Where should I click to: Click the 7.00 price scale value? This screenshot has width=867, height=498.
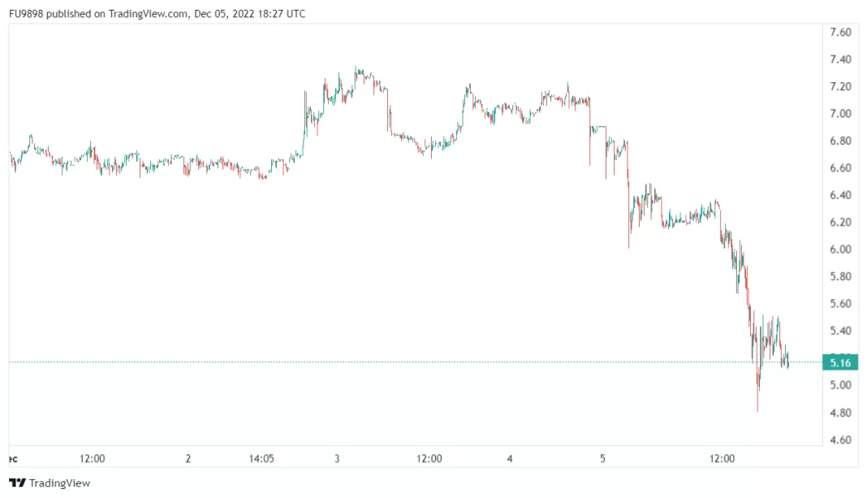[x=839, y=114]
